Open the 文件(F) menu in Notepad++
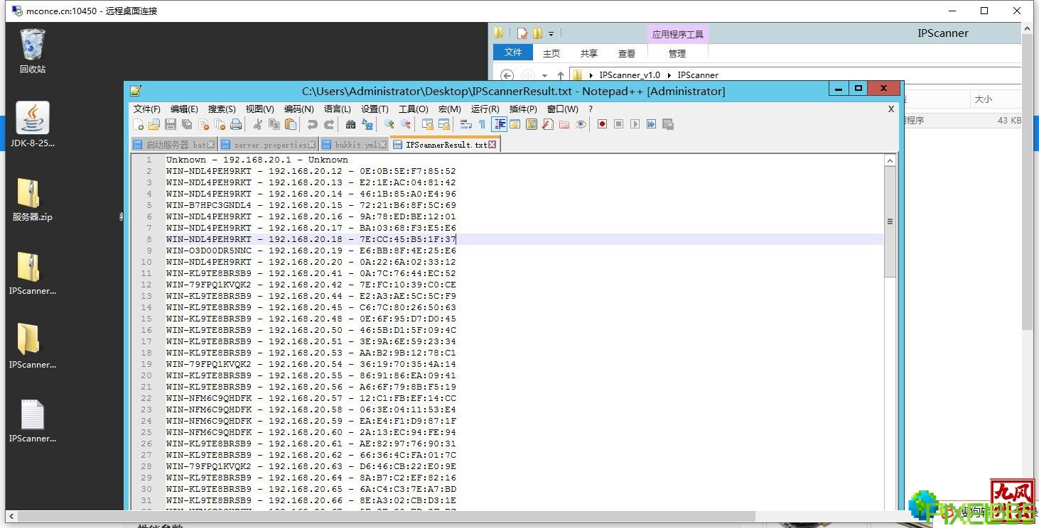The height and width of the screenshot is (528, 1039). (x=147, y=109)
